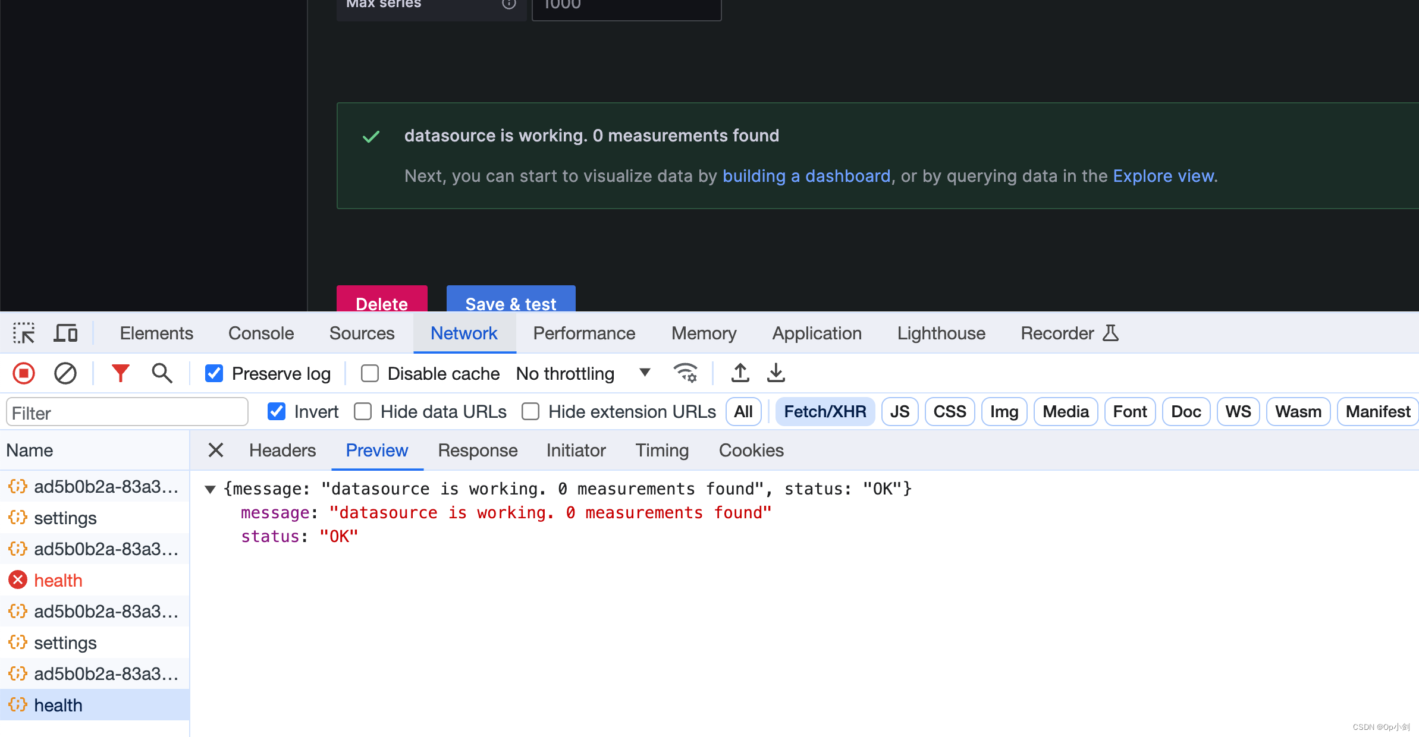The image size is (1419, 737).
Task: Check the Hide data URLs checkbox
Action: (x=363, y=411)
